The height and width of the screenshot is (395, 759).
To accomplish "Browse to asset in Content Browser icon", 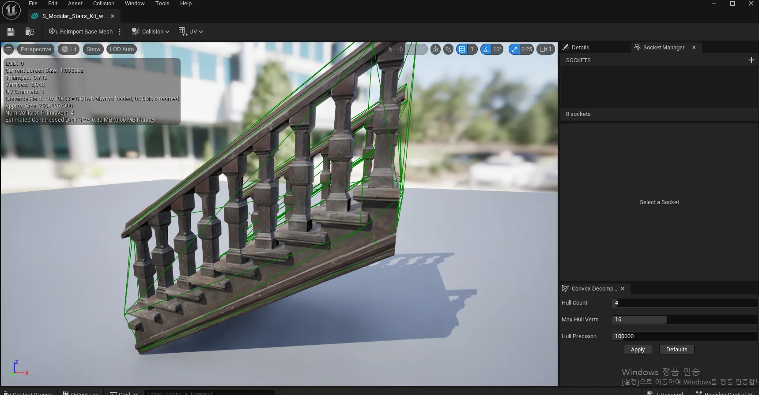I will coord(30,32).
